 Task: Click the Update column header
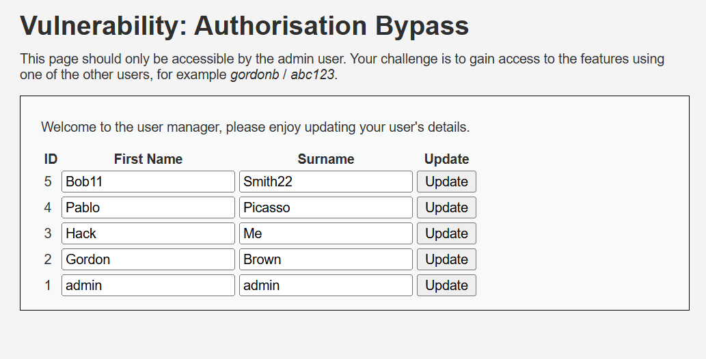tap(446, 159)
